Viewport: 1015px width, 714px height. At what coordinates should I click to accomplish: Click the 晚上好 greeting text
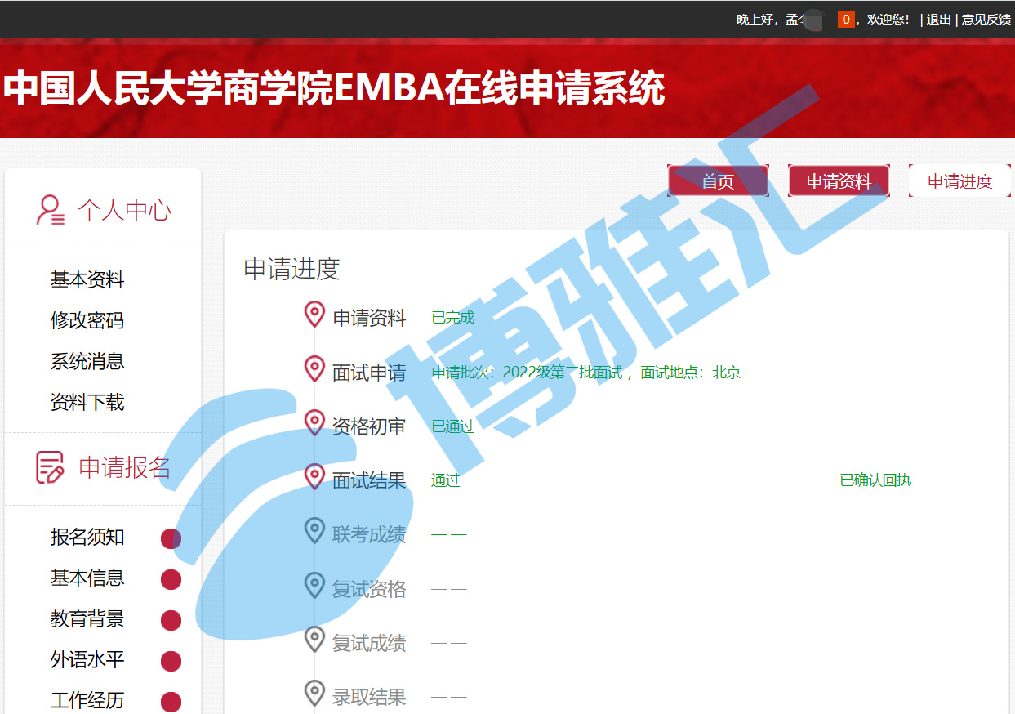tap(755, 20)
